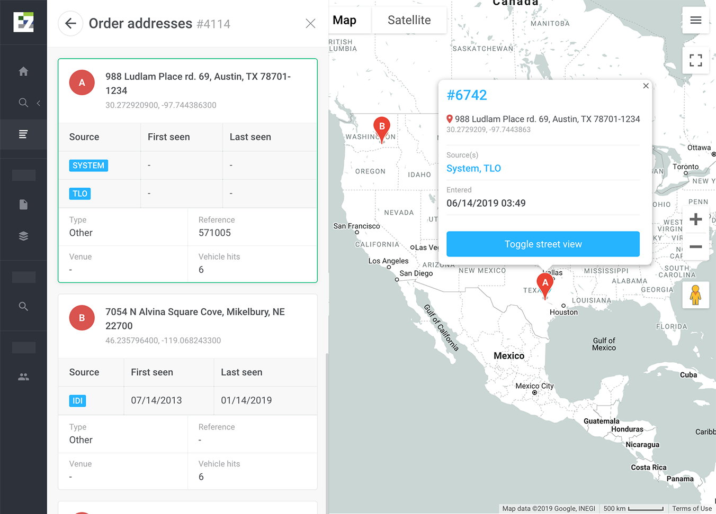Image resolution: width=716 pixels, height=514 pixels.
Task: Open the map hamburger menu
Action: click(695, 20)
